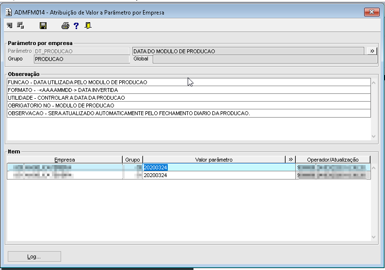385x270 pixels.
Task: Select the highlighted 20200324 value cell
Action: [219, 167]
